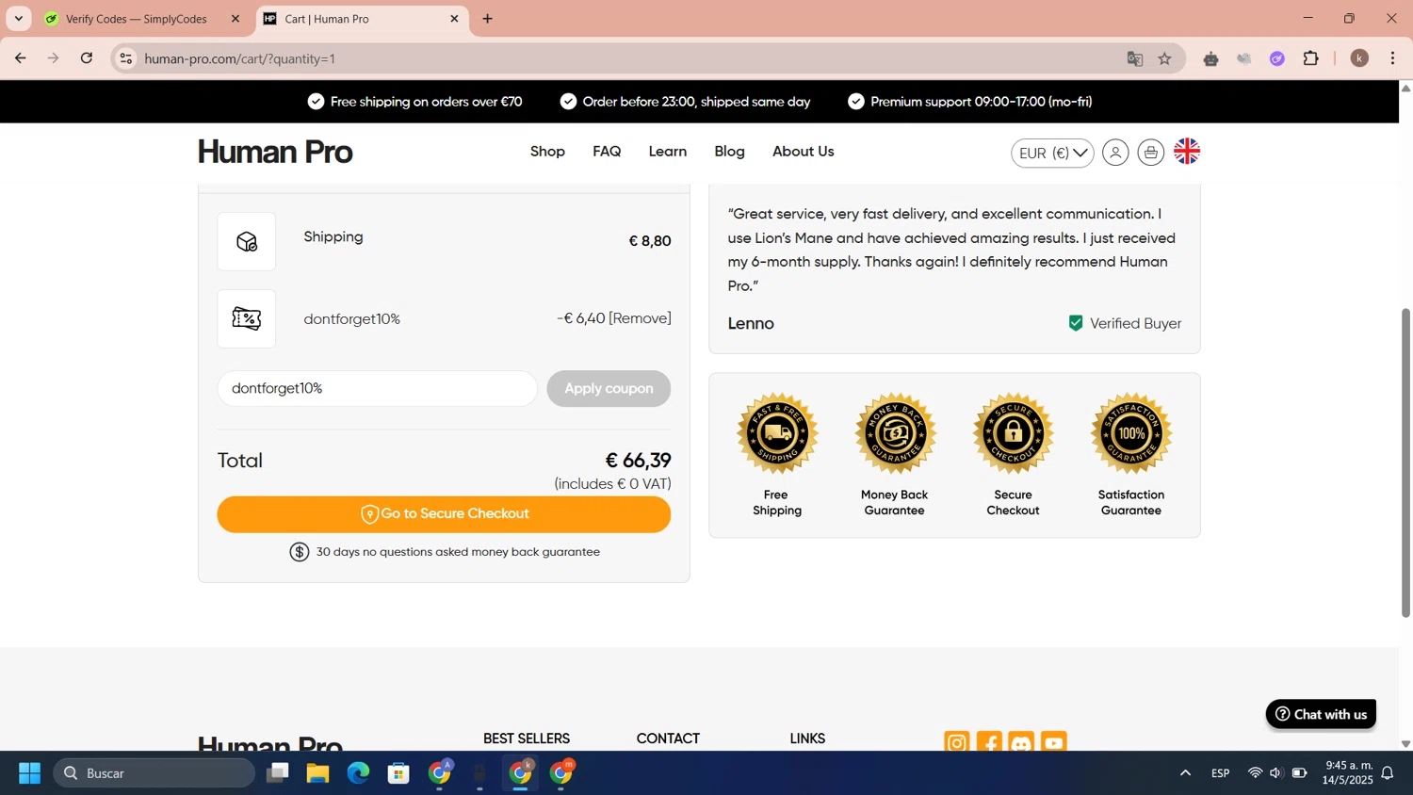Click the browser back arrow

20,58
